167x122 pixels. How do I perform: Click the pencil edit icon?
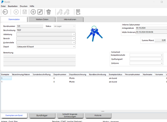pyautogui.click(x=40, y=12)
